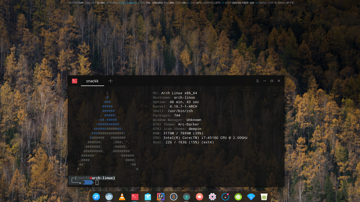
Task: Launch IntelliJ IDEA from the dock
Action: [161, 196]
